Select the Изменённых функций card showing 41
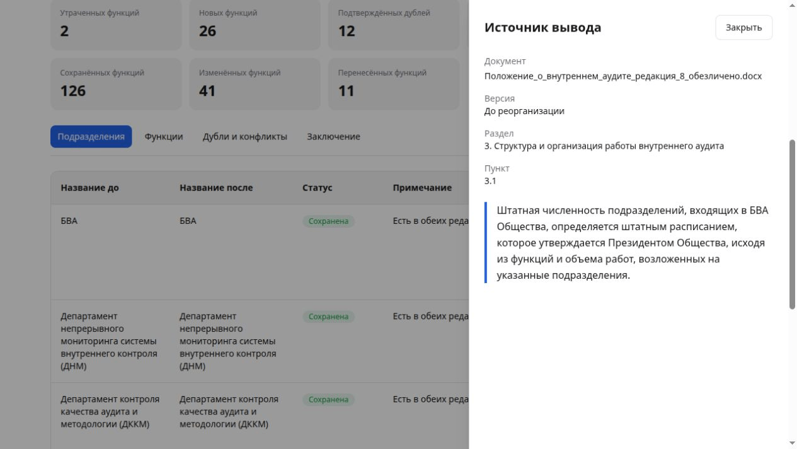Image resolution: width=797 pixels, height=449 pixels. tap(255, 84)
